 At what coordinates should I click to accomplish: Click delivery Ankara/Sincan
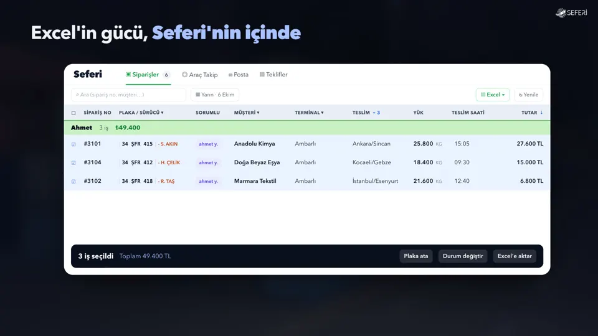point(371,144)
